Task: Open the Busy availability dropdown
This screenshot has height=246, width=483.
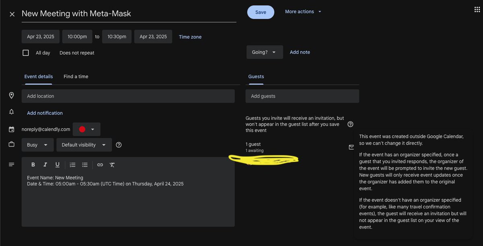Action: pyautogui.click(x=37, y=145)
